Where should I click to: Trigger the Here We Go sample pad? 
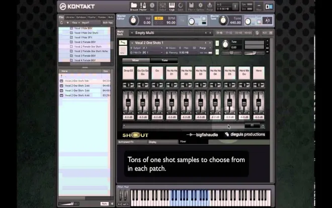(244, 73)
